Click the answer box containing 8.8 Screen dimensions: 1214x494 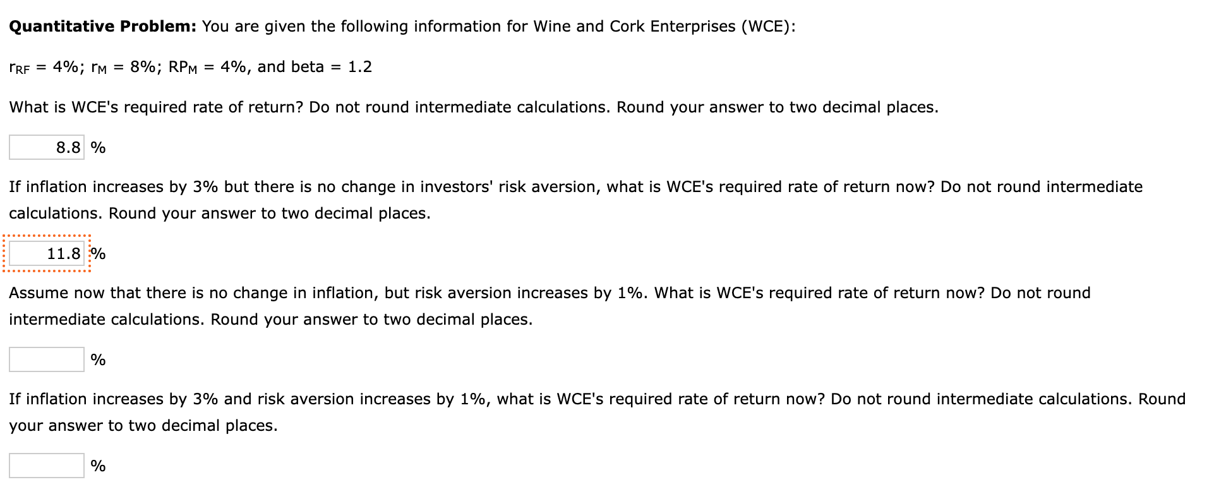click(46, 147)
